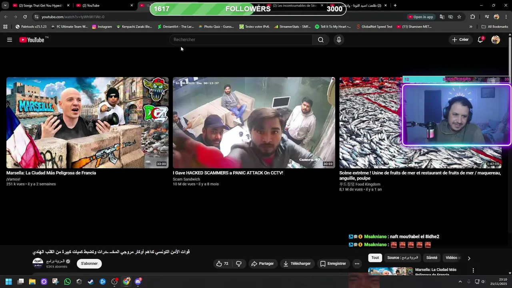Image resolution: width=512 pixels, height=288 pixels.
Task: Open Steam from the taskbar
Action: pyautogui.click(x=91, y=282)
